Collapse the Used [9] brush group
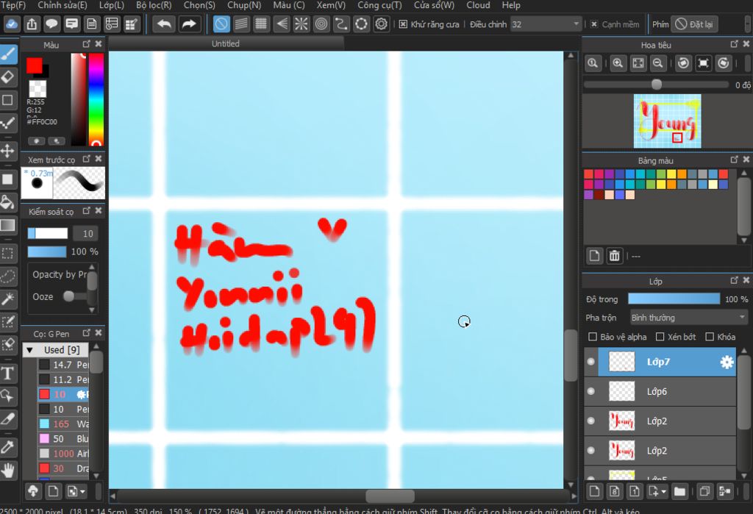This screenshot has height=514, width=753. point(29,350)
